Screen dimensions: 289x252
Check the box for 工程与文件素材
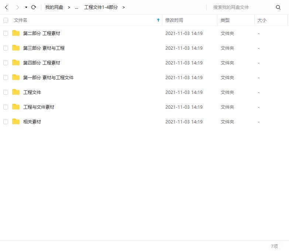pyautogui.click(x=6, y=107)
